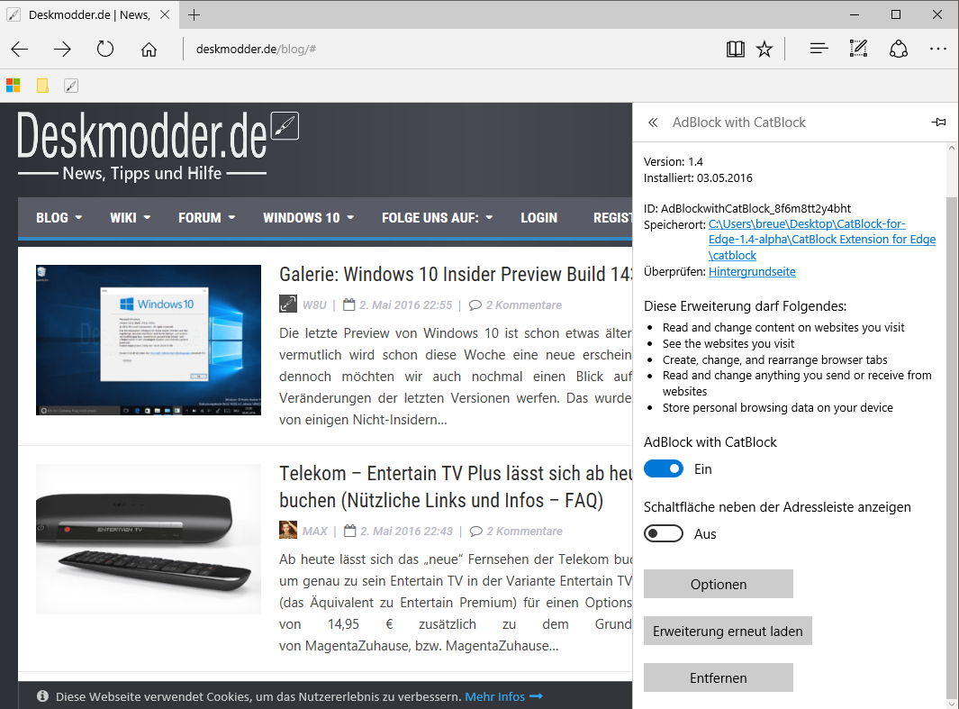The height and width of the screenshot is (709, 959).
Task: Open the Mehr Infos cookie link
Action: click(503, 696)
